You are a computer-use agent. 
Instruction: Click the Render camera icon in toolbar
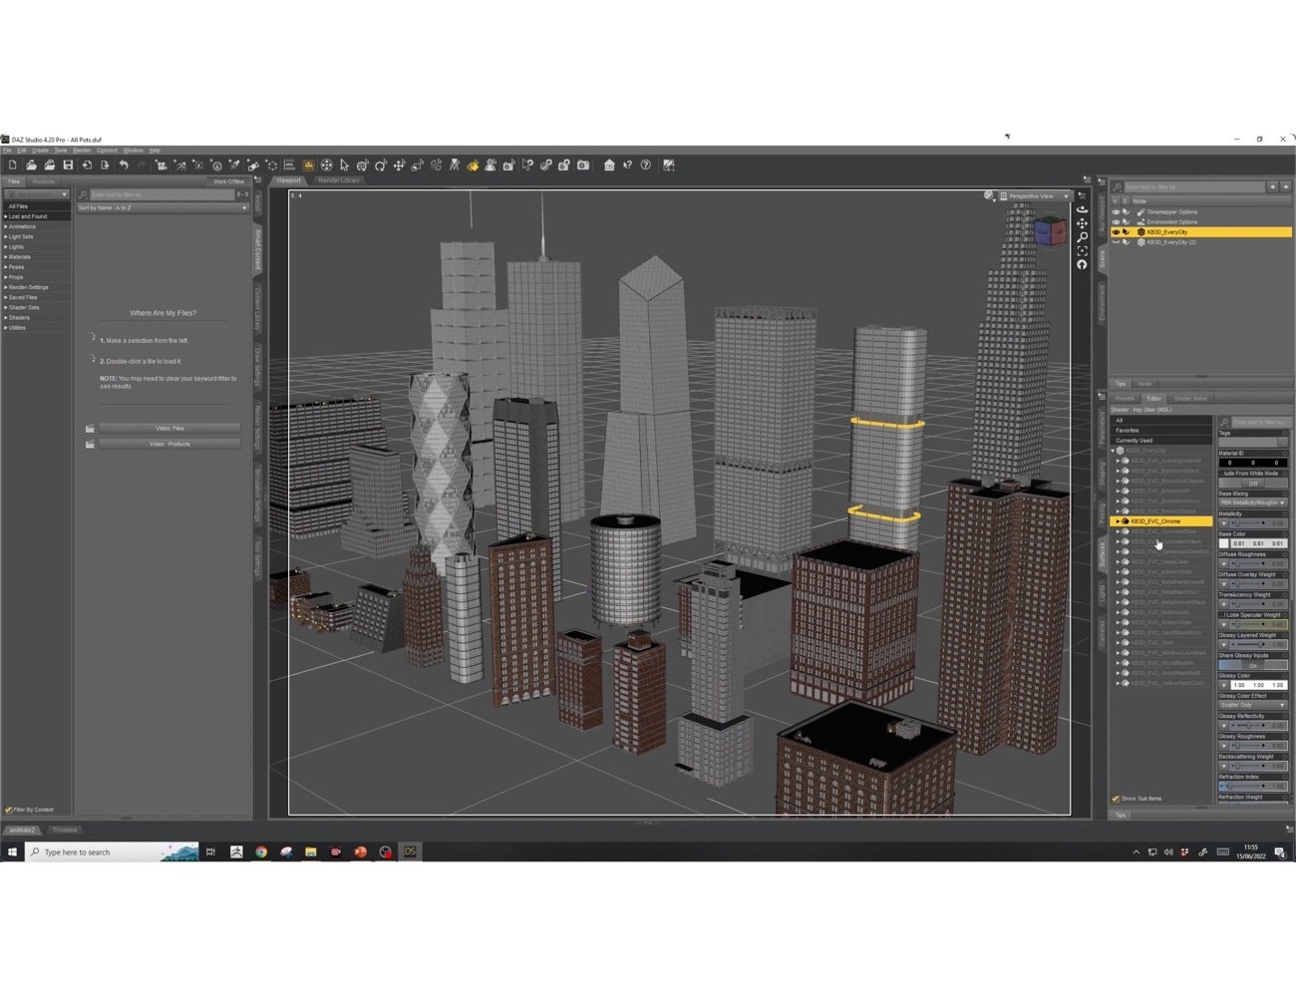tap(583, 165)
